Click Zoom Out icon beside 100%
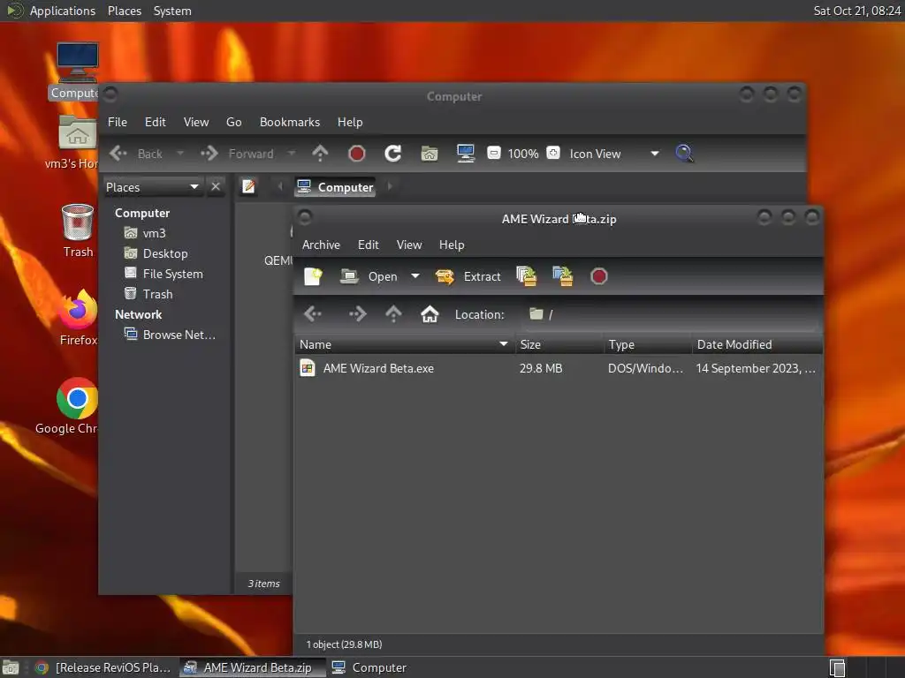The width and height of the screenshot is (905, 678). (x=494, y=153)
